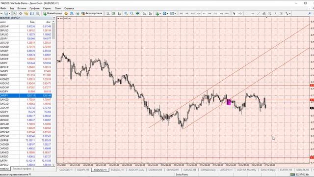
Task: Open Strategy Tester icon
Action: click(x=38, y=13)
